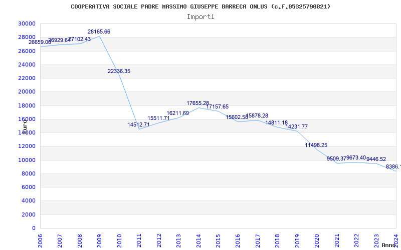Image resolution: width=401 pixels, height=250 pixels.
Task: Click the x-axis year 2022
Action: pos(356,240)
